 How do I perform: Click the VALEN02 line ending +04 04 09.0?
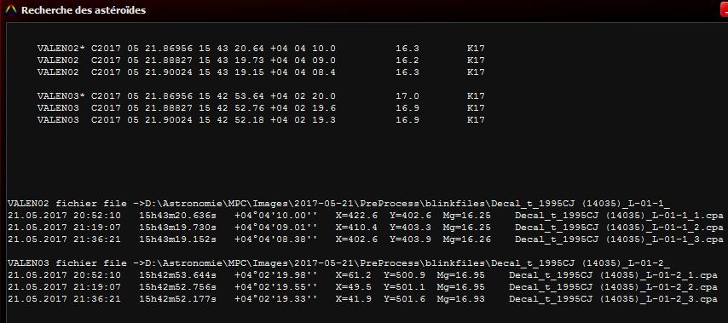point(261,61)
